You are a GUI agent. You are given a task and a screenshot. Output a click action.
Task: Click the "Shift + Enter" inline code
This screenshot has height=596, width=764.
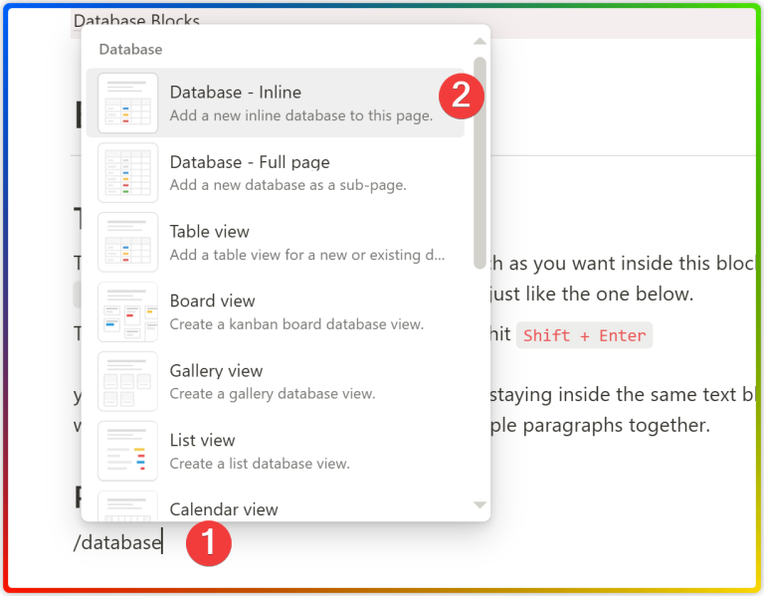[584, 335]
